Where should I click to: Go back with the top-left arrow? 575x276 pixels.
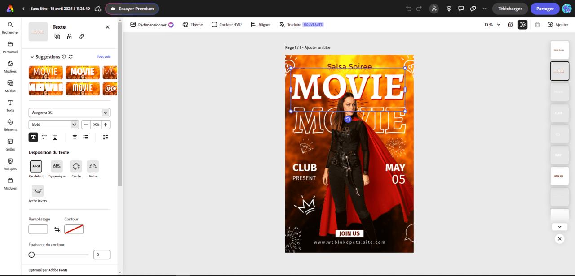click(x=23, y=9)
